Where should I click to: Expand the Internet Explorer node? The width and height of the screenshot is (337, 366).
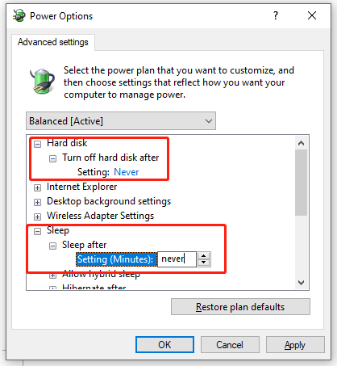[x=38, y=187]
